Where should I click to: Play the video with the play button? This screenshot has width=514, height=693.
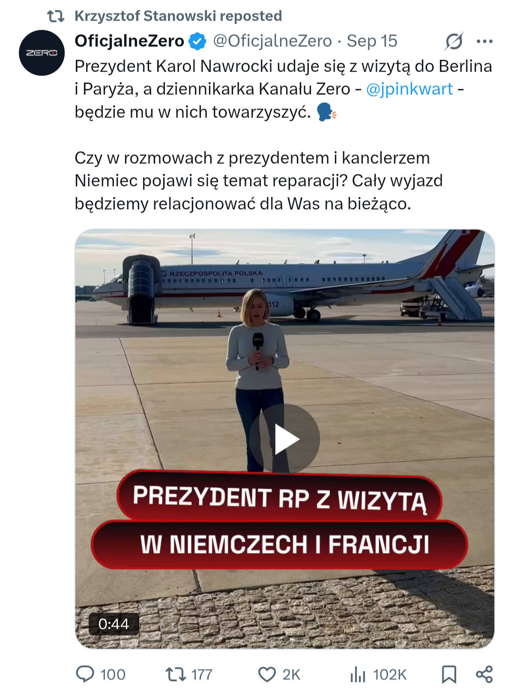[x=285, y=439]
